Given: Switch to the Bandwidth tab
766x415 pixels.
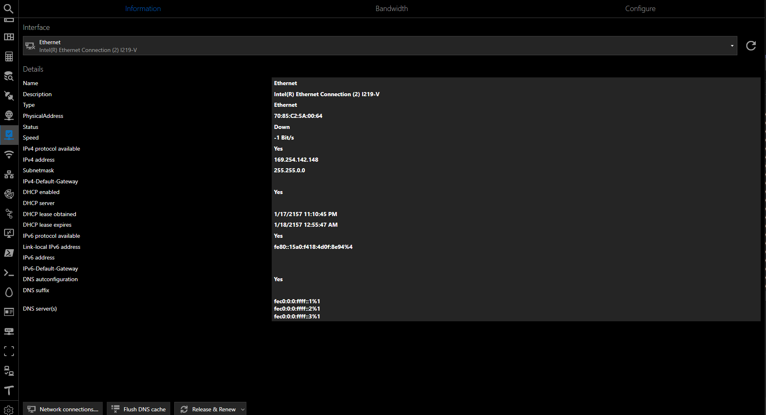Looking at the screenshot, I should coord(392,9).
